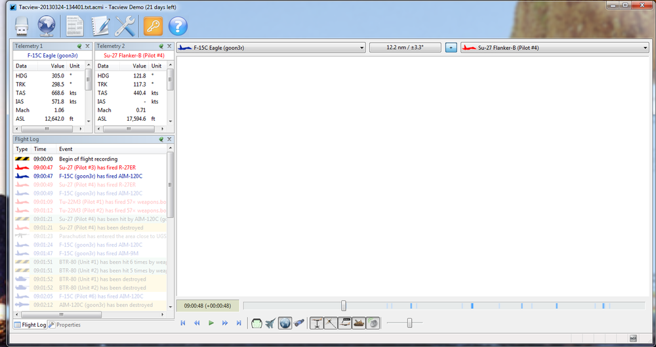The image size is (656, 347).
Task: Pin the Telemetry 2 panel
Action: click(x=161, y=46)
